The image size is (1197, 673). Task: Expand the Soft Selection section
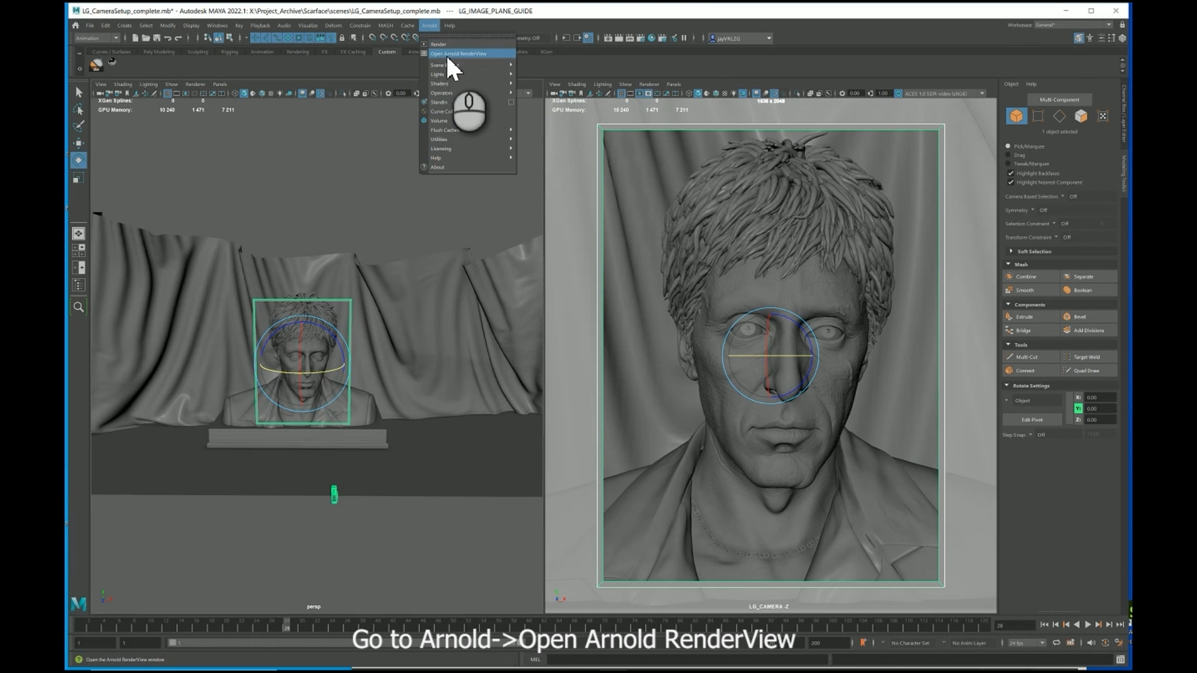[1034, 251]
